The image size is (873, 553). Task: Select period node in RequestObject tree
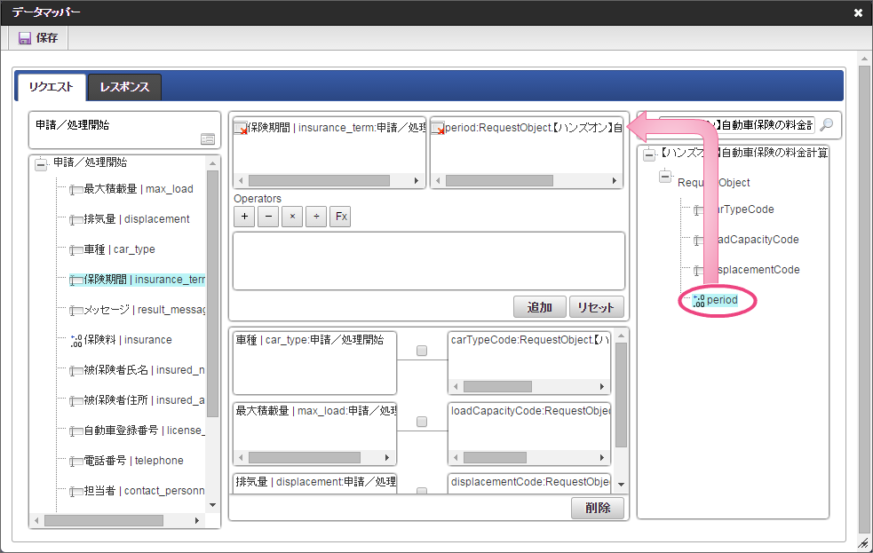(x=721, y=300)
